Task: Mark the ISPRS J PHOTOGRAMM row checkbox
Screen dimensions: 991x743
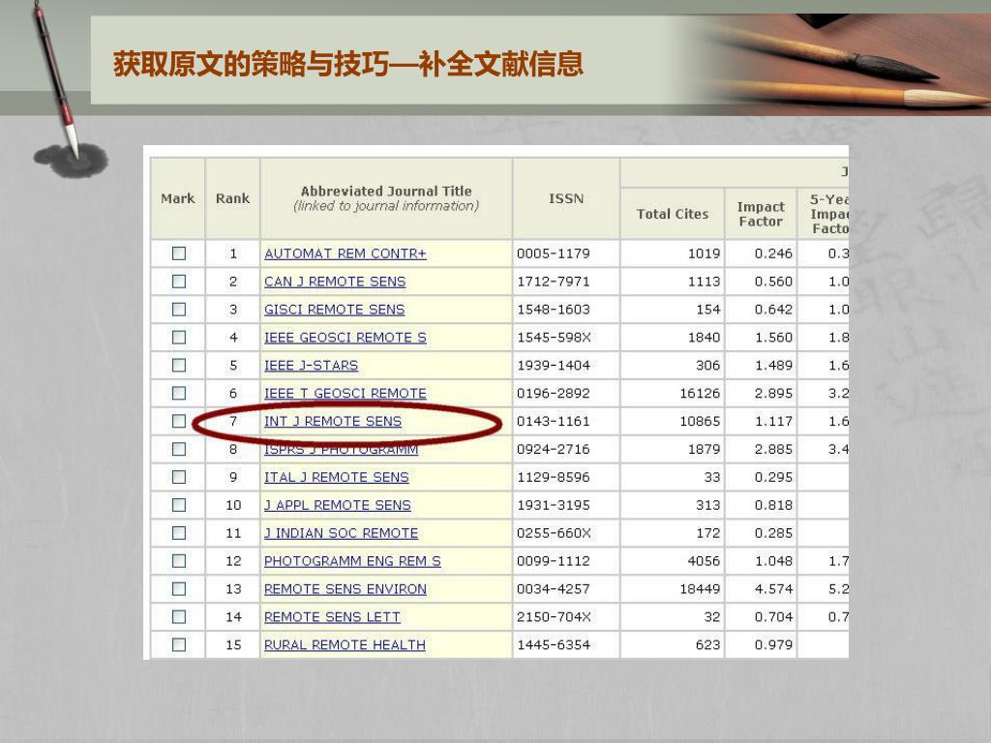Action: (x=179, y=449)
